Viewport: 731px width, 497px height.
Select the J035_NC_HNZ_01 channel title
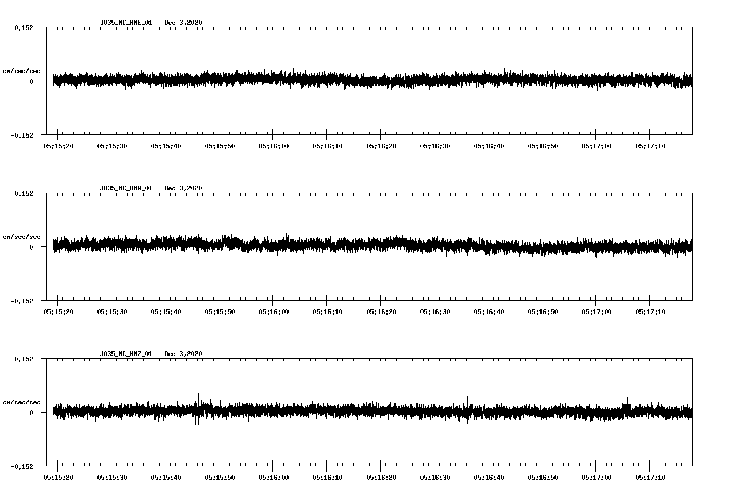point(125,353)
